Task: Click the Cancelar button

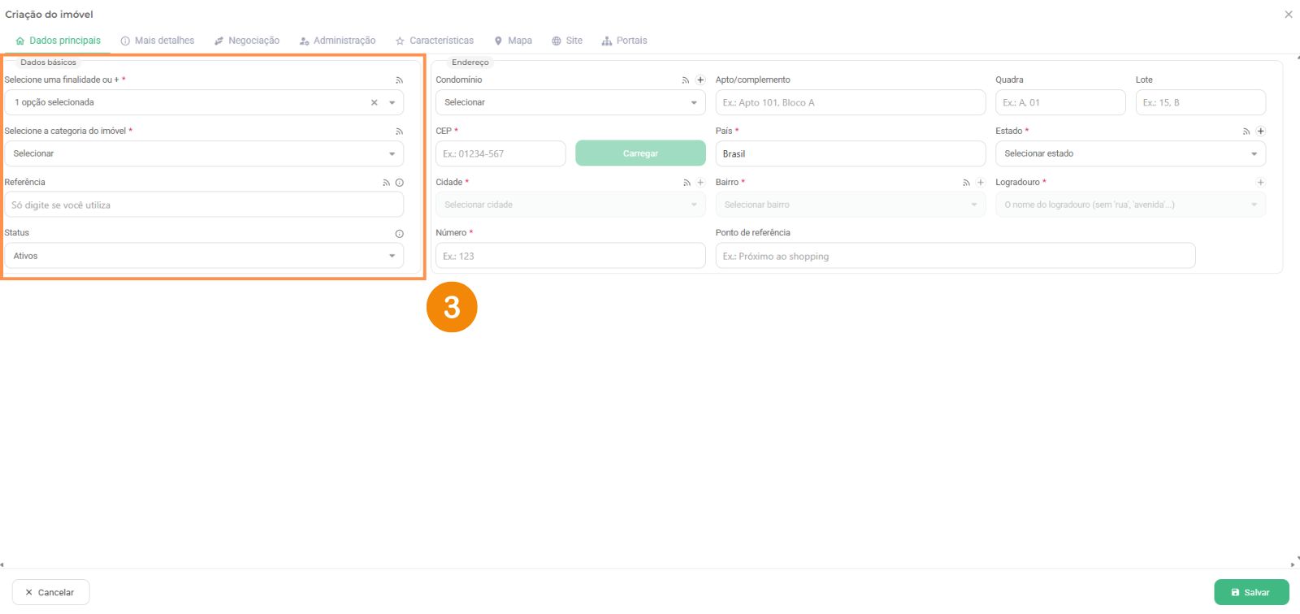Action: [50, 592]
